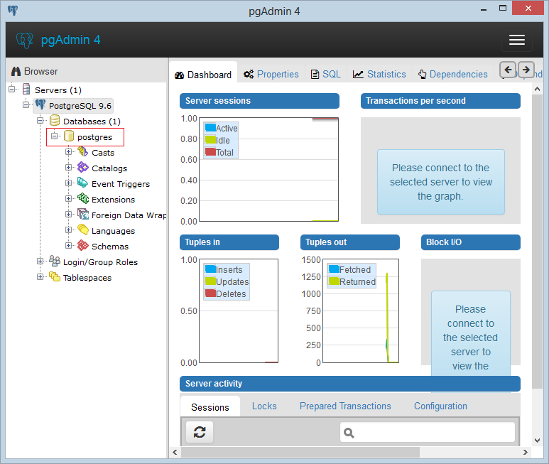This screenshot has width=549, height=464.
Task: Click the Inserts legend color swatch
Action: coord(210,269)
